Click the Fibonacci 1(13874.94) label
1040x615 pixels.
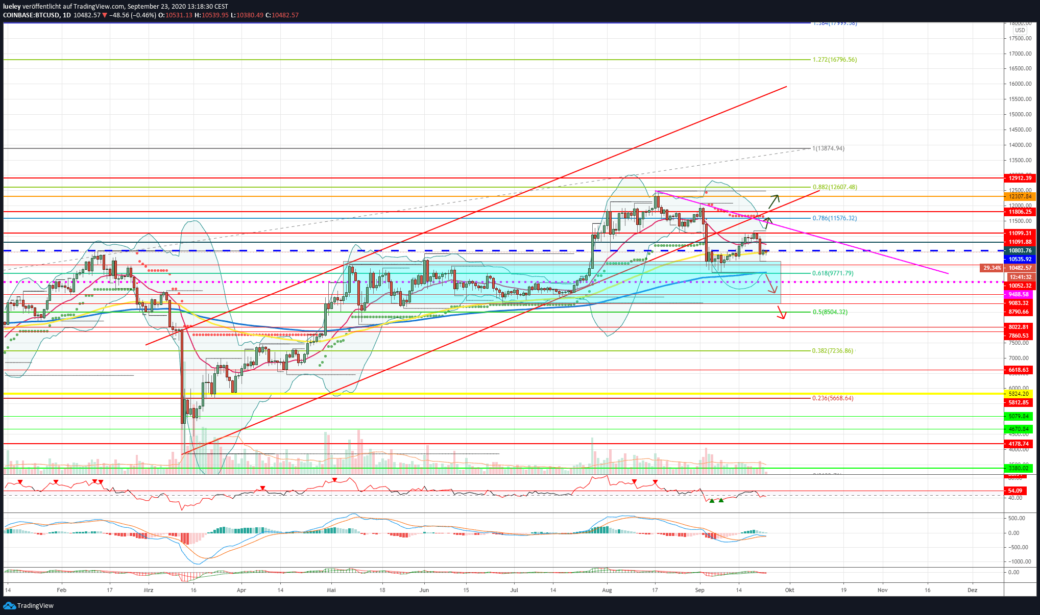(829, 148)
